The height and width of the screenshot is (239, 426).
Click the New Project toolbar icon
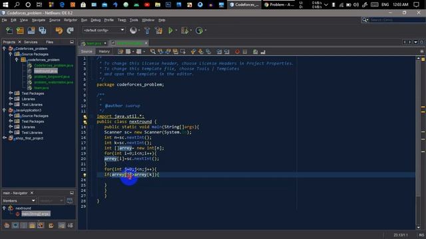[x=20, y=31]
